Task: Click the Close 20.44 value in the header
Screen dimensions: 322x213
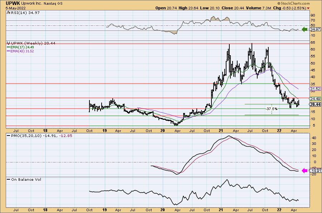Action: point(233,8)
